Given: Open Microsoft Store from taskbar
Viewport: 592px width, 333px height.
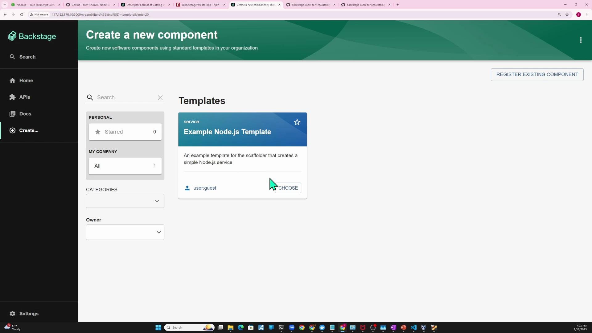Looking at the screenshot, I should coord(251,327).
